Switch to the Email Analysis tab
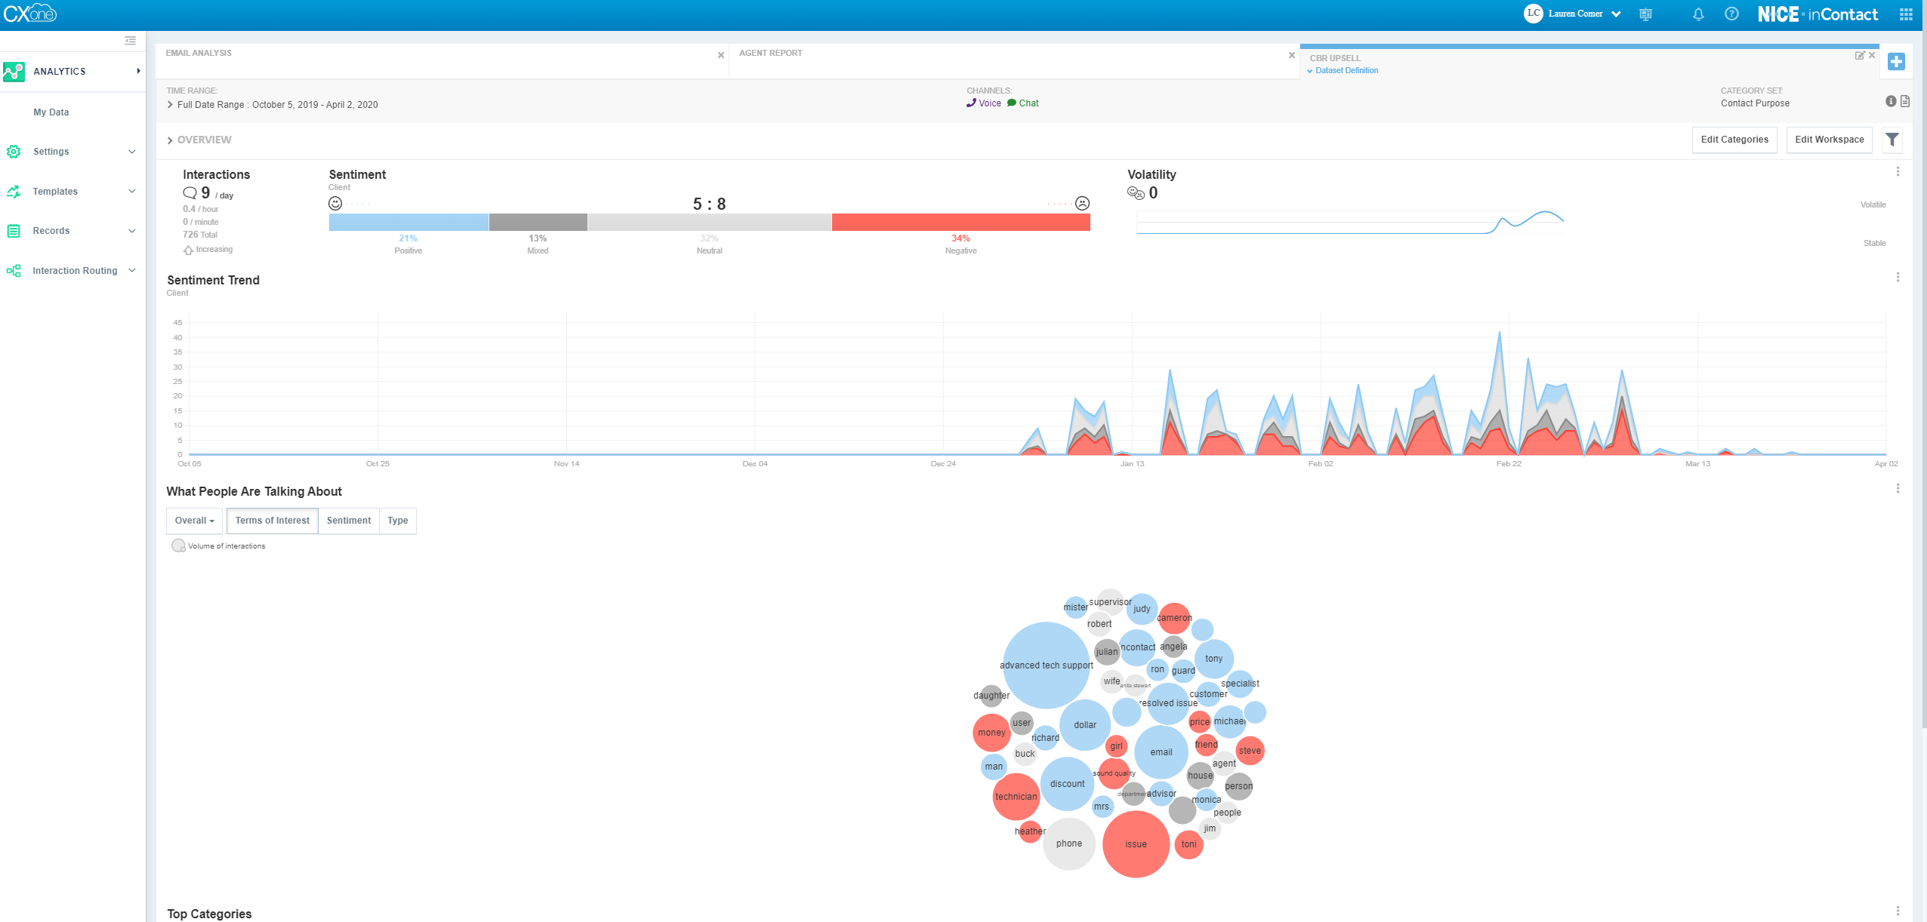 point(199,53)
